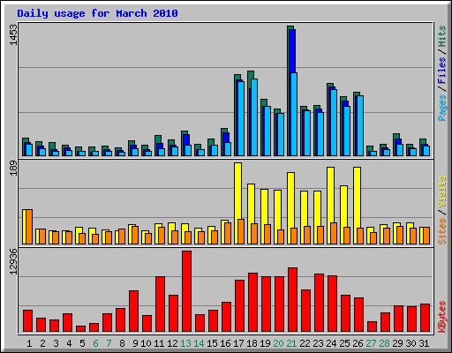Click the Files legend label
Image resolution: width=452 pixels, height=353 pixels.
(442, 70)
